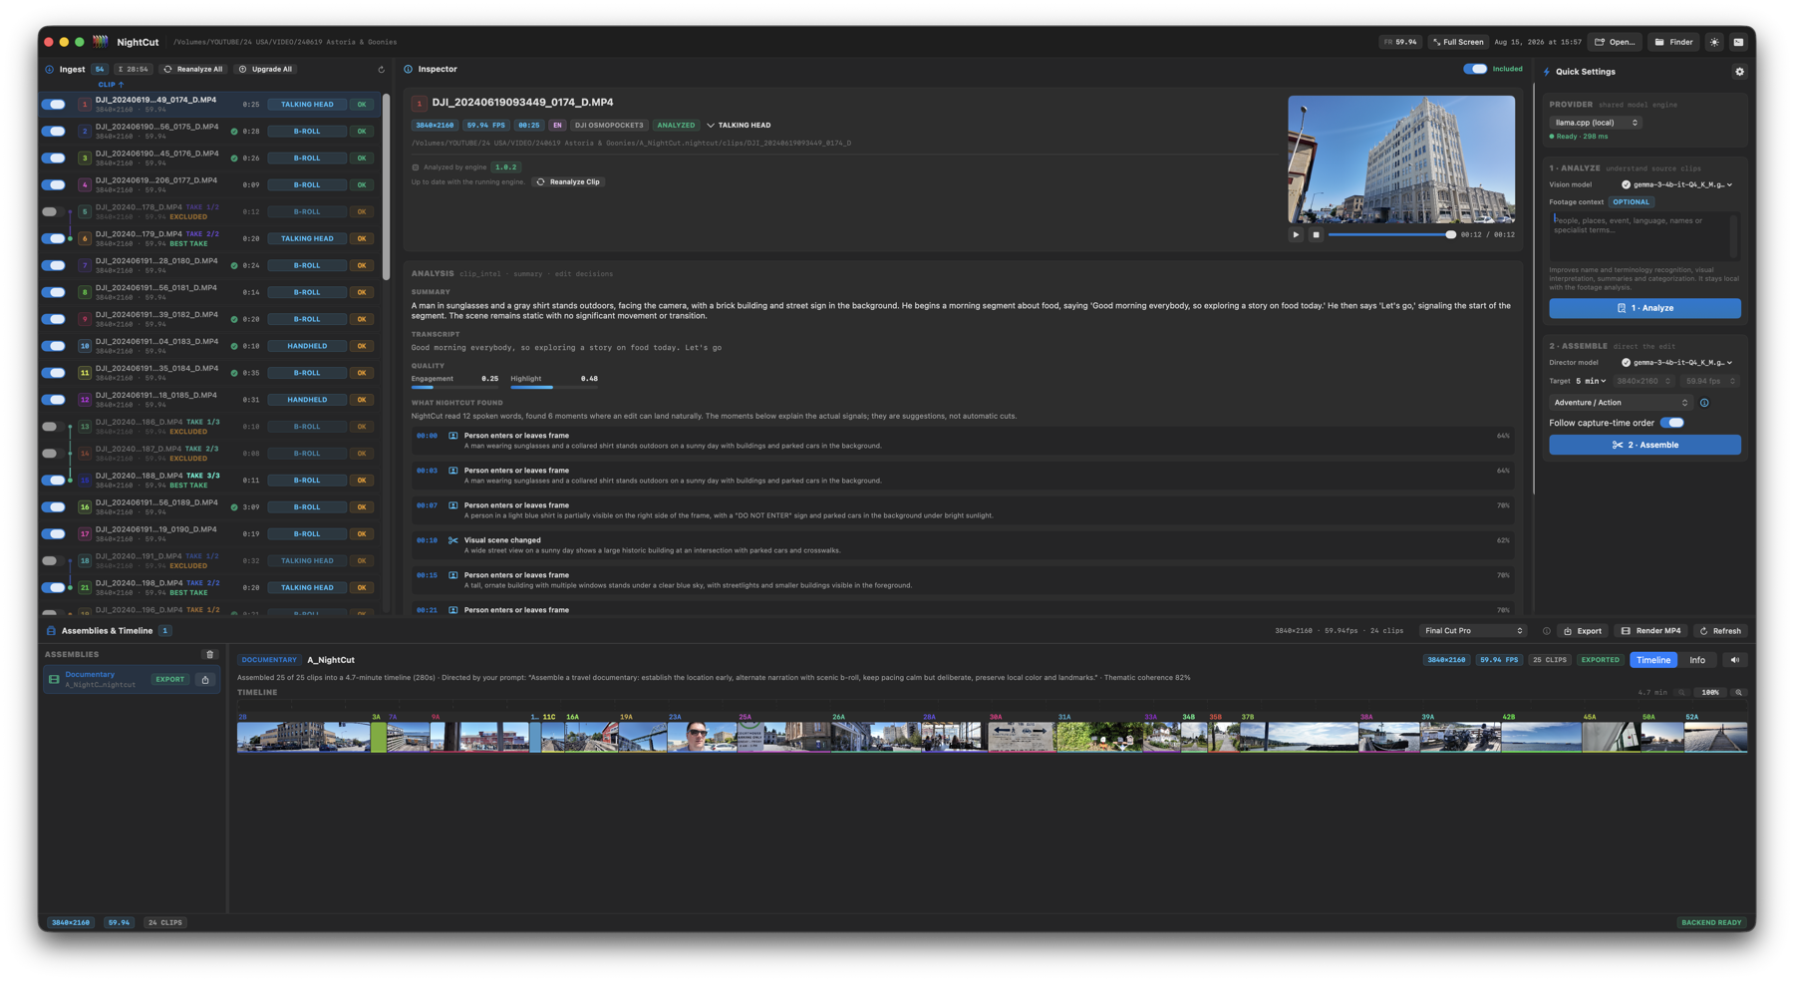Click the Finder folder button
1794x982 pixels.
coord(1674,42)
